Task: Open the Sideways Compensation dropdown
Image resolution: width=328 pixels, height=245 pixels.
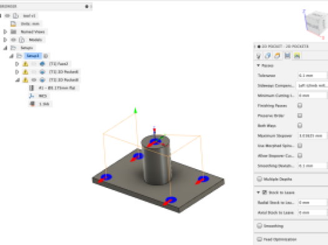Action: [x=312, y=85]
